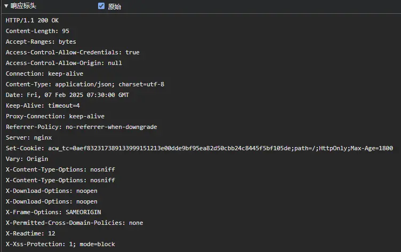Select the X-Permitted-Cross-Domain-Policies header row

(74, 223)
